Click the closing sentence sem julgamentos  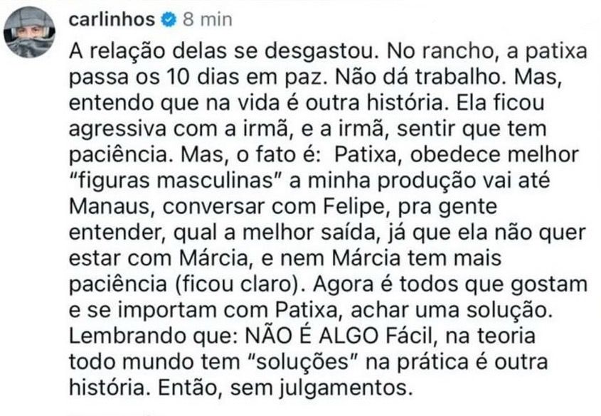[321, 388]
